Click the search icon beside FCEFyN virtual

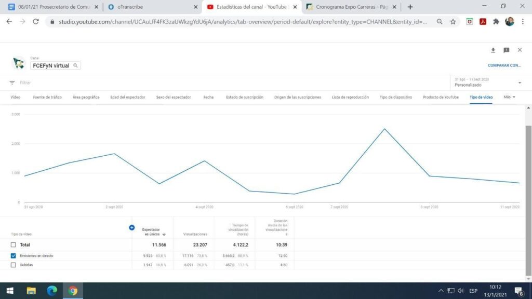[75, 66]
